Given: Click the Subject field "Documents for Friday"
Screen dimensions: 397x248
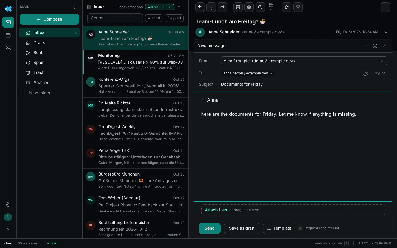Looking at the screenshot, I should tap(304, 84).
